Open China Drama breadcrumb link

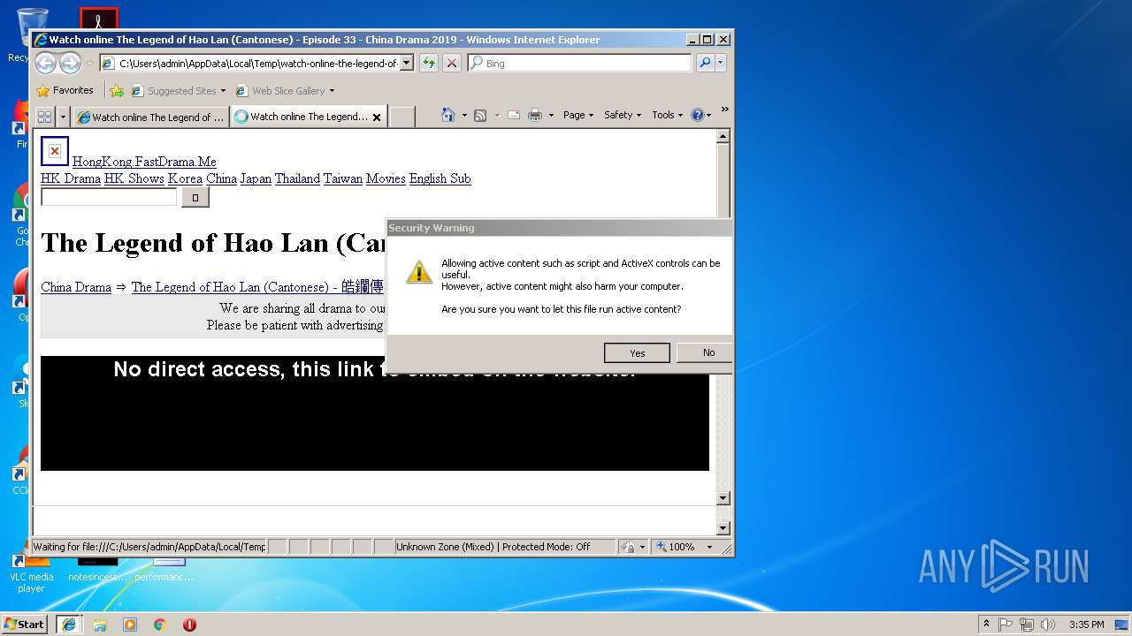click(x=76, y=287)
